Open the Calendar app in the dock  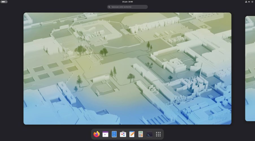(x=105, y=134)
